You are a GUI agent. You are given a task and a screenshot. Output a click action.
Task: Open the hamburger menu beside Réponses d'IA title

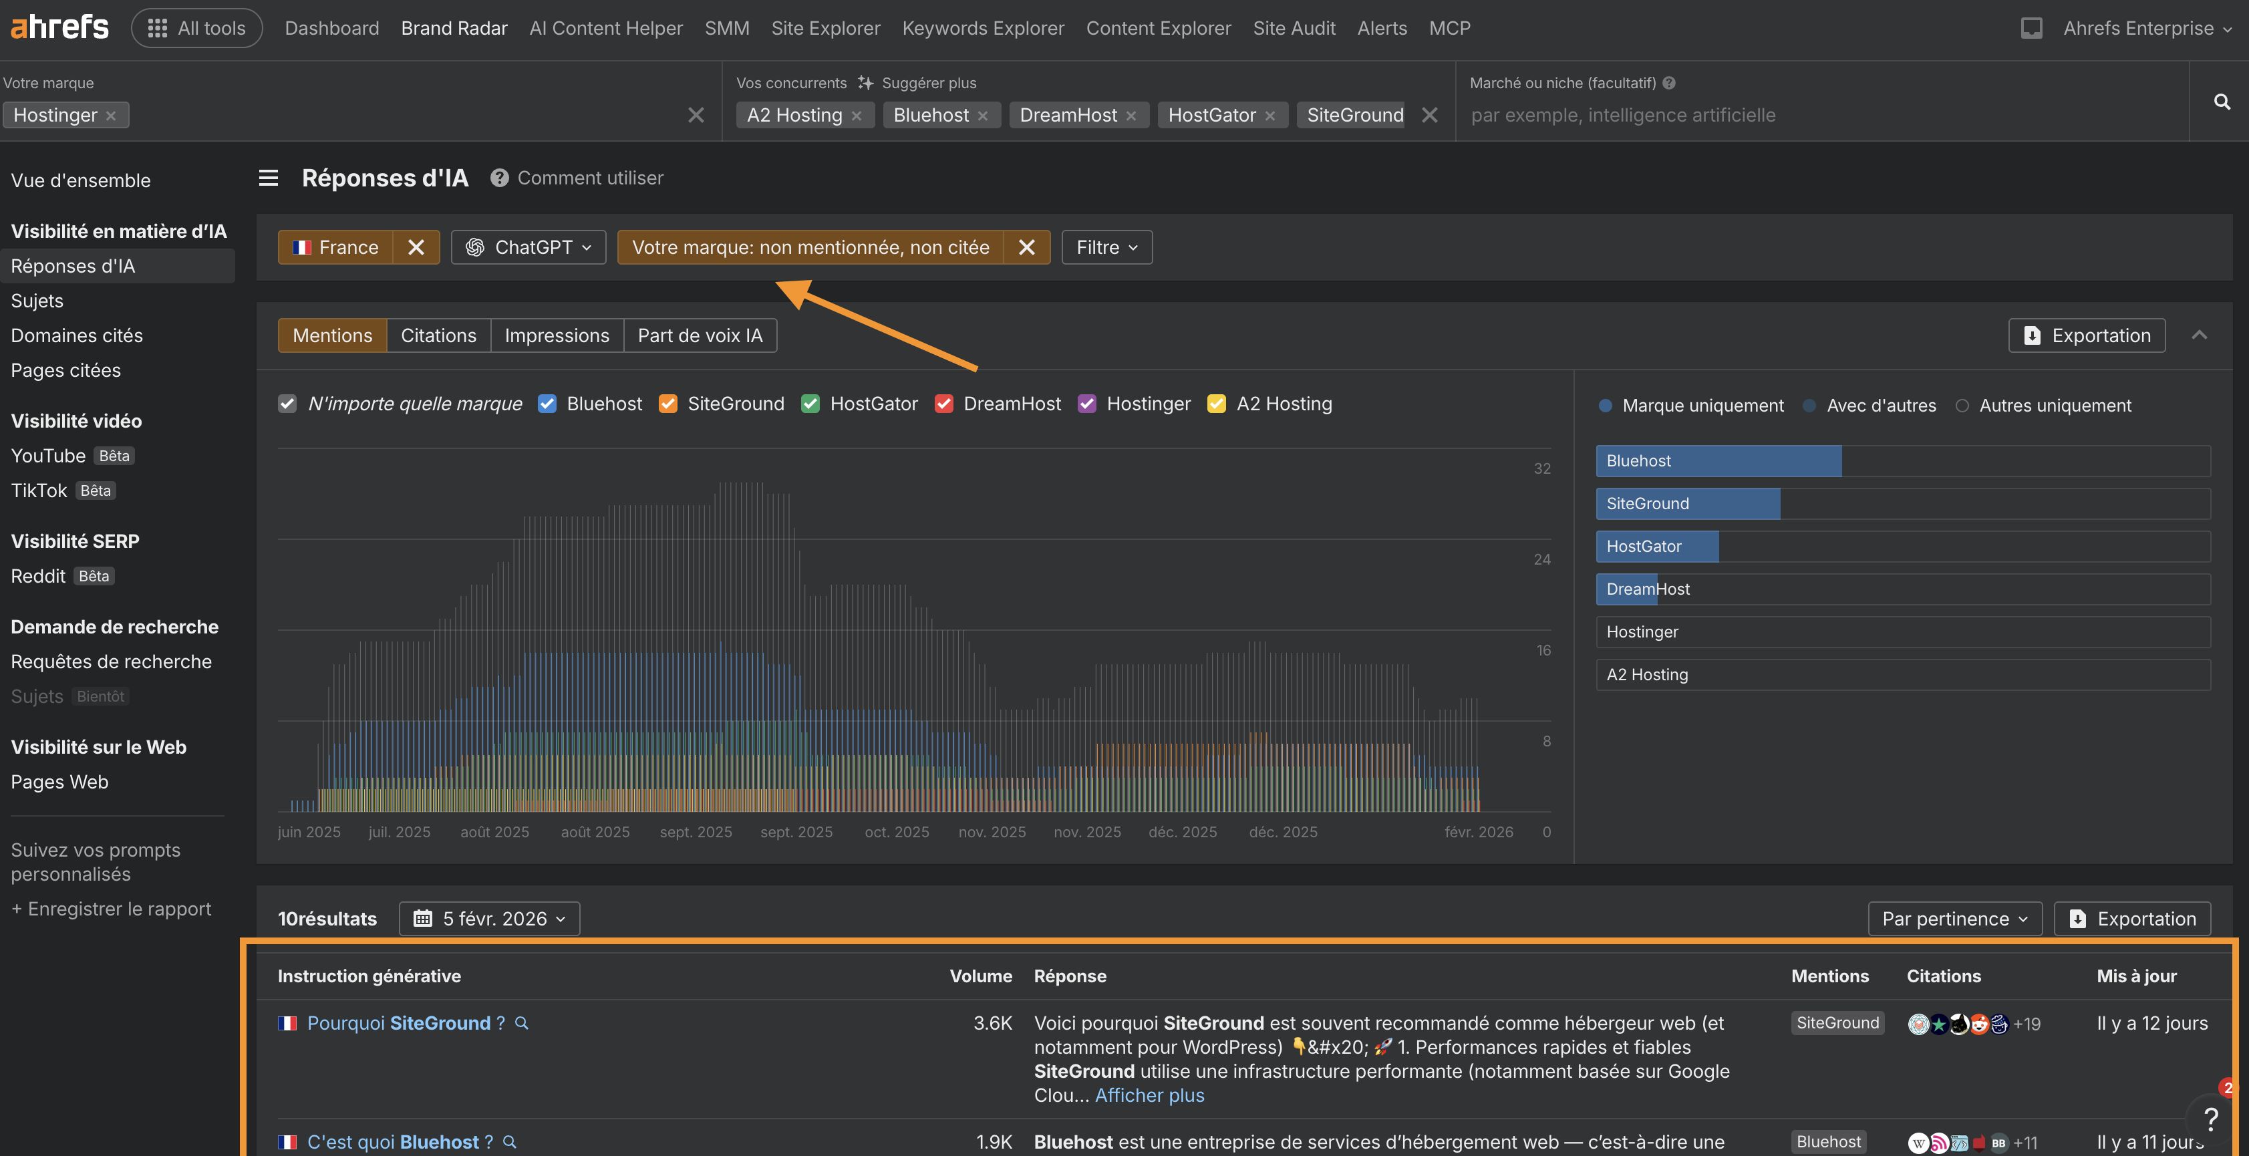tap(268, 177)
